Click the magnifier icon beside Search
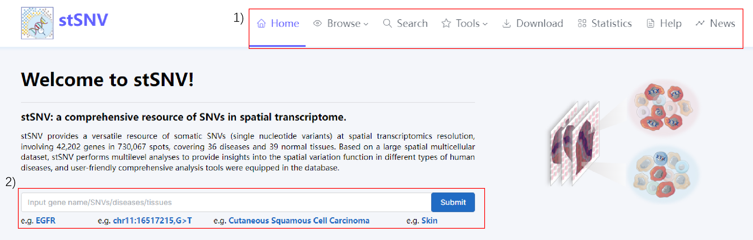This screenshot has height=240, width=753. click(x=387, y=23)
